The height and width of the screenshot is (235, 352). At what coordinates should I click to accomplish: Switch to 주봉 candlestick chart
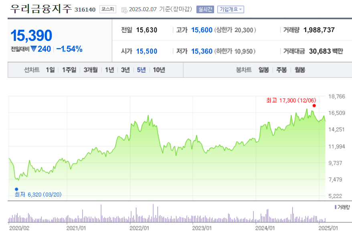coord(281,70)
